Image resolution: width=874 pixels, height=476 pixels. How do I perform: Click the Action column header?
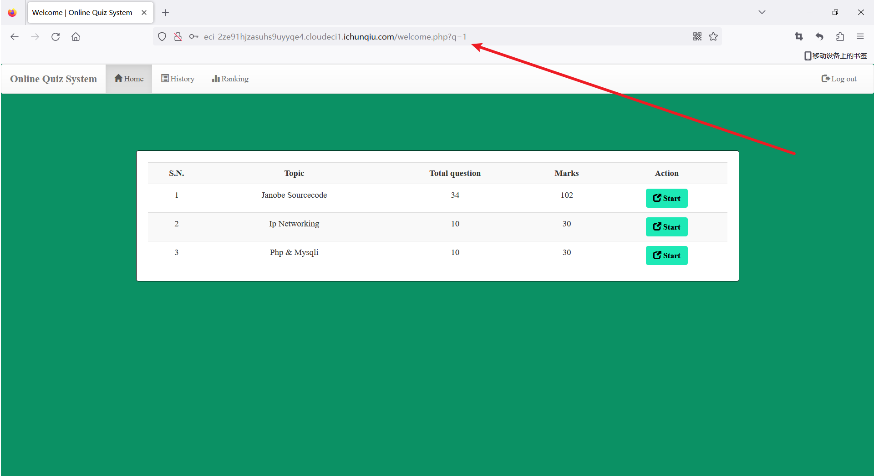(666, 173)
